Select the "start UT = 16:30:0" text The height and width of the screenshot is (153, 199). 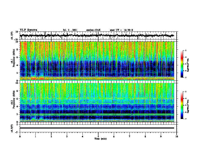coord(121,30)
